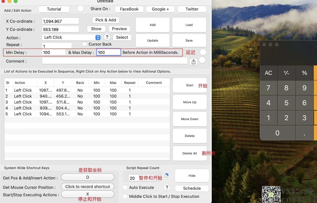Click the 6 key in Calculator
317x203 pixels.
(305, 103)
